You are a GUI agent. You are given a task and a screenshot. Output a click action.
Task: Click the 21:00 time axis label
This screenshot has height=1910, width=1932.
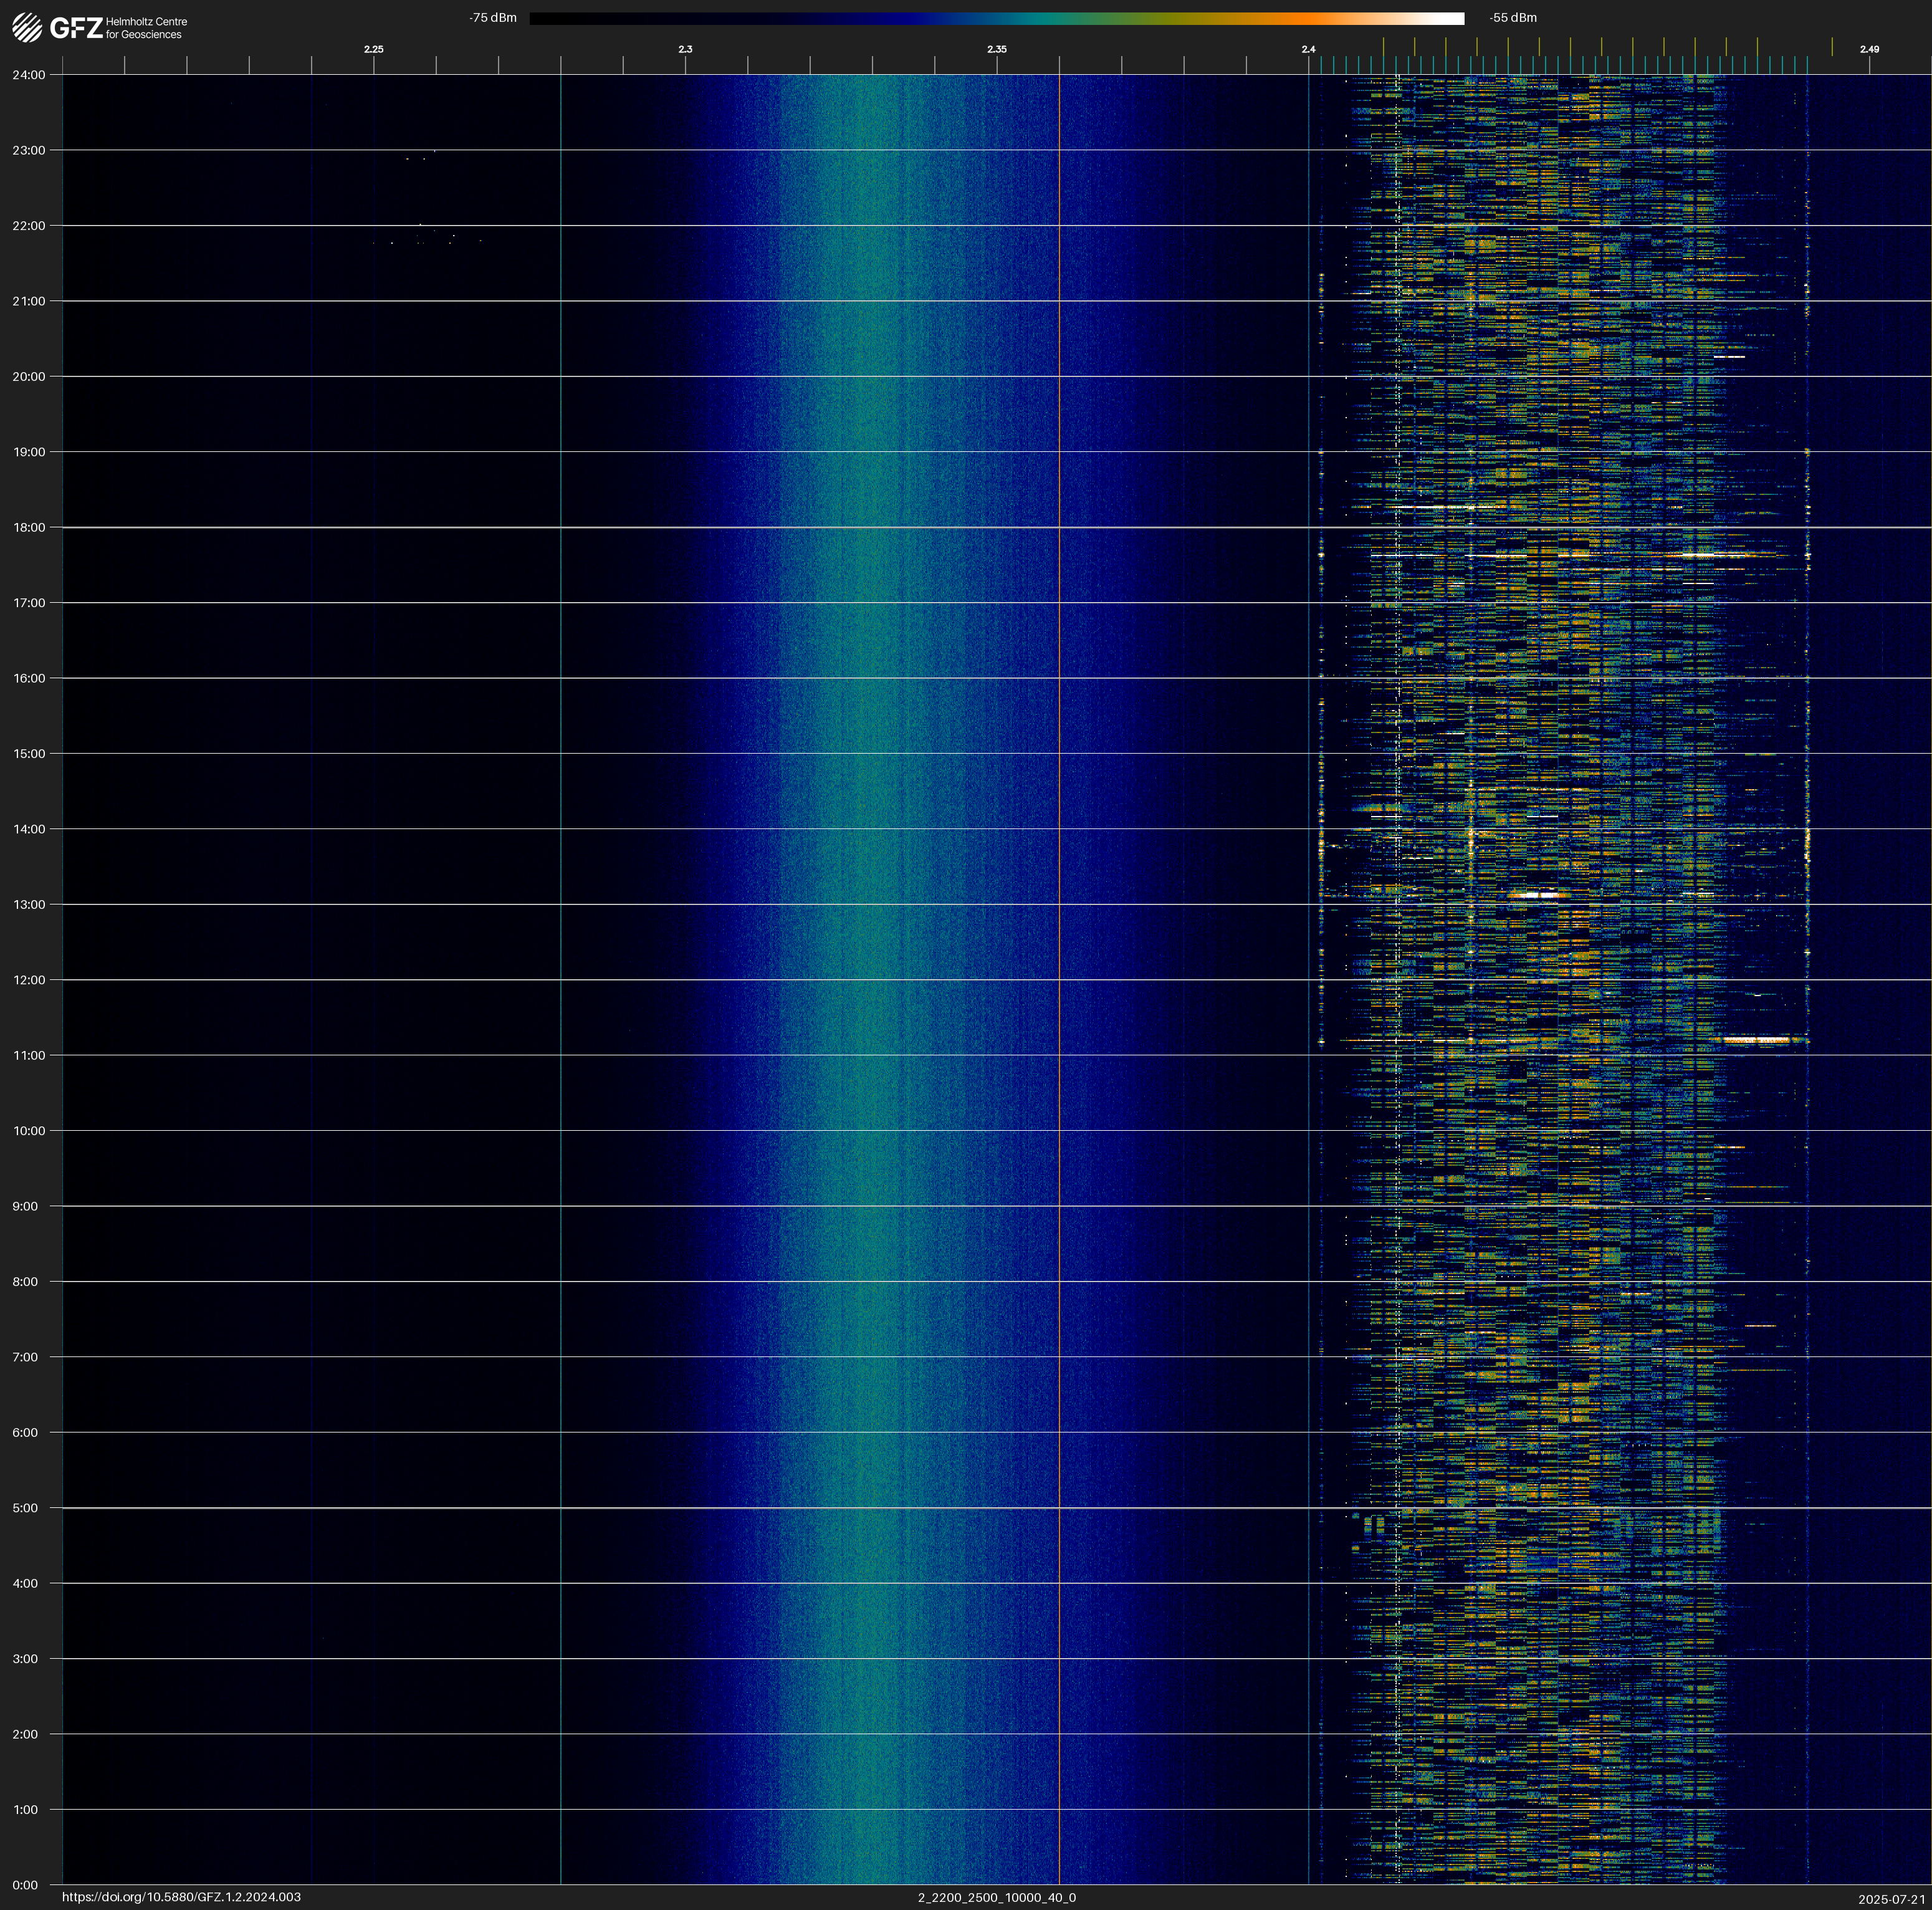pos(29,301)
